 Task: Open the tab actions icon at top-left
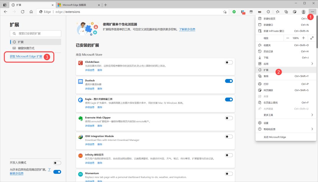click(x=5, y=5)
